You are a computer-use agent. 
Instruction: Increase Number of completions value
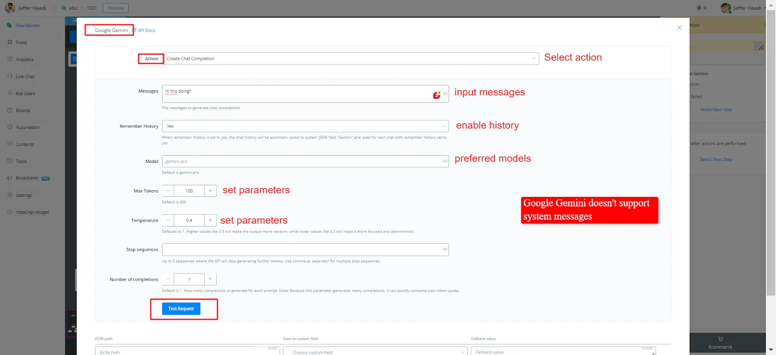pos(210,279)
